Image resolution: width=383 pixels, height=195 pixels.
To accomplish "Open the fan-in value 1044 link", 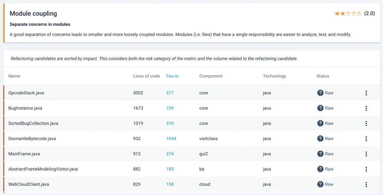I will click(x=171, y=139).
